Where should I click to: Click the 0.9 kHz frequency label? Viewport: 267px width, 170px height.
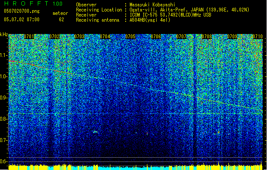(4, 98)
